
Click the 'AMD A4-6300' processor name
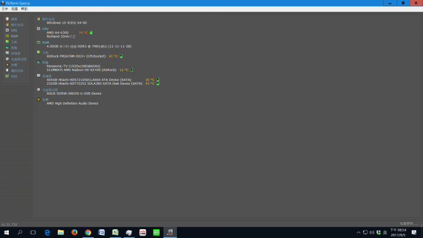[x=58, y=32]
